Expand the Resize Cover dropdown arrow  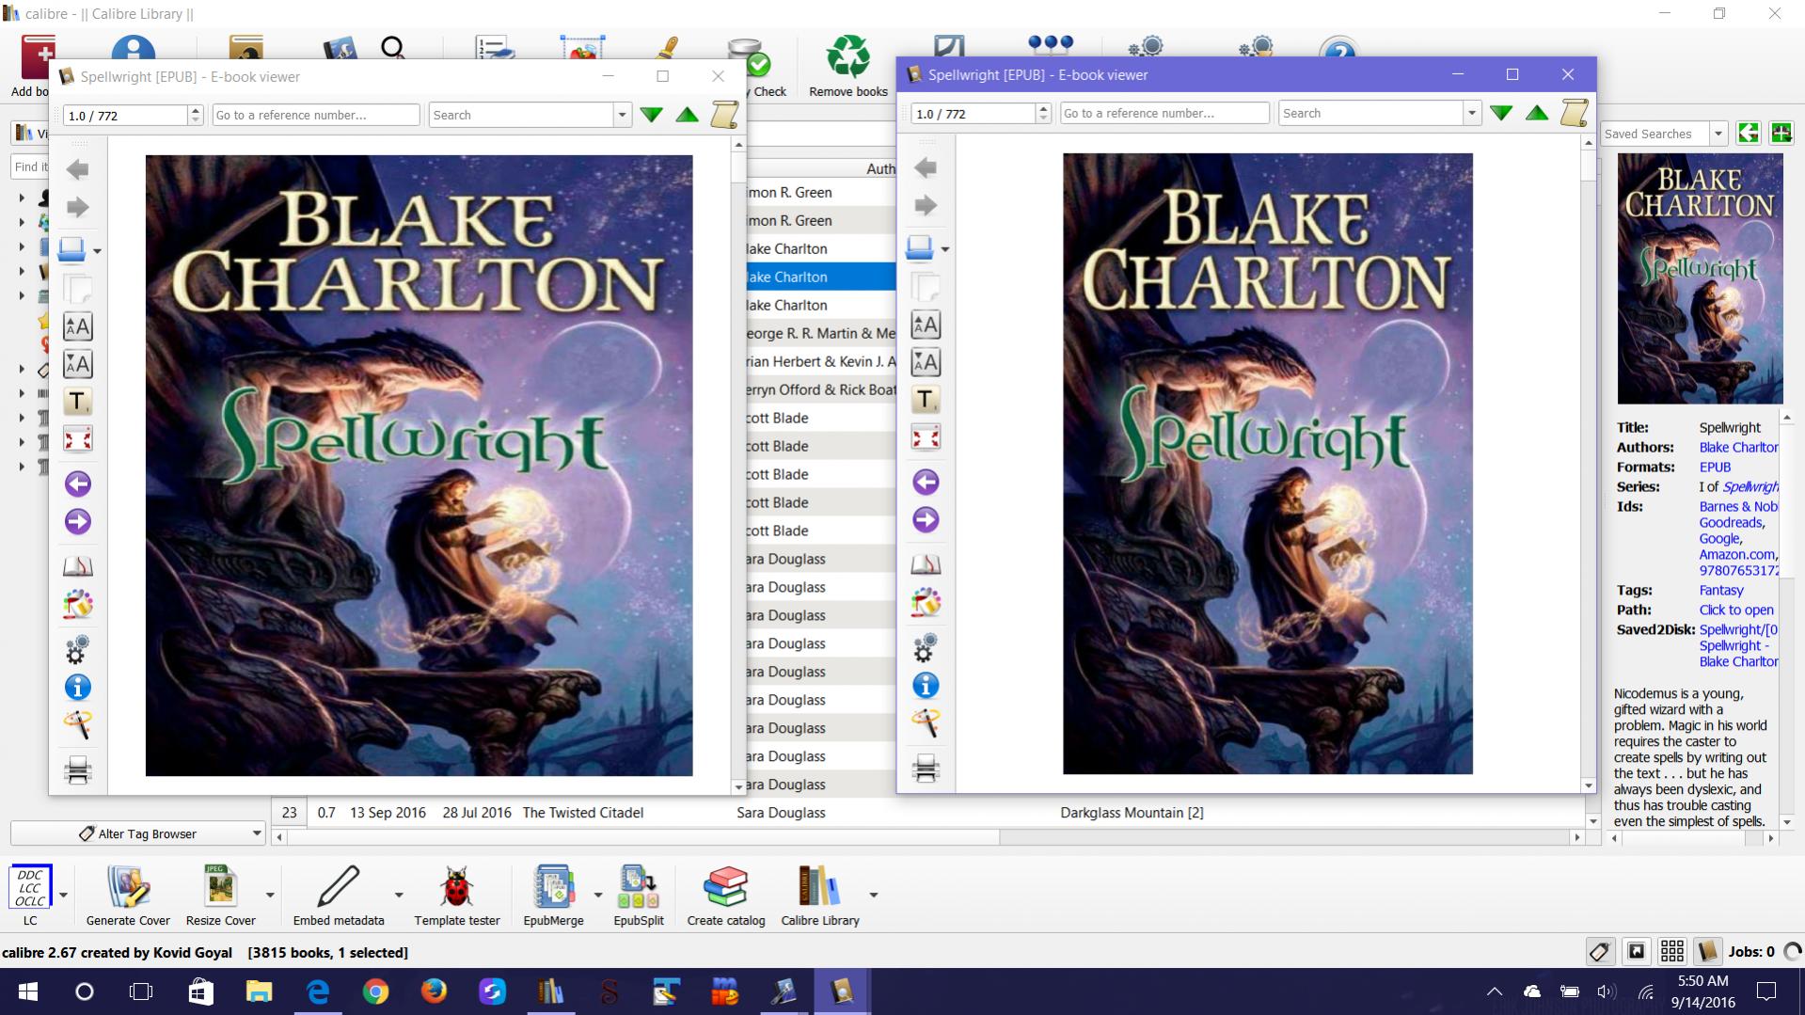[270, 896]
